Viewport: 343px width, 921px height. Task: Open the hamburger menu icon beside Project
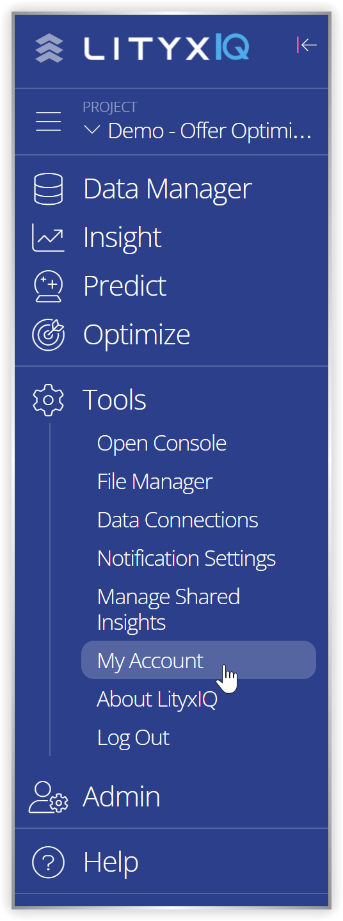pos(49,121)
